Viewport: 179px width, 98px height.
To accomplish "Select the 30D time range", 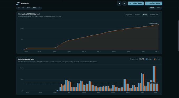I will (x=28, y=8).
